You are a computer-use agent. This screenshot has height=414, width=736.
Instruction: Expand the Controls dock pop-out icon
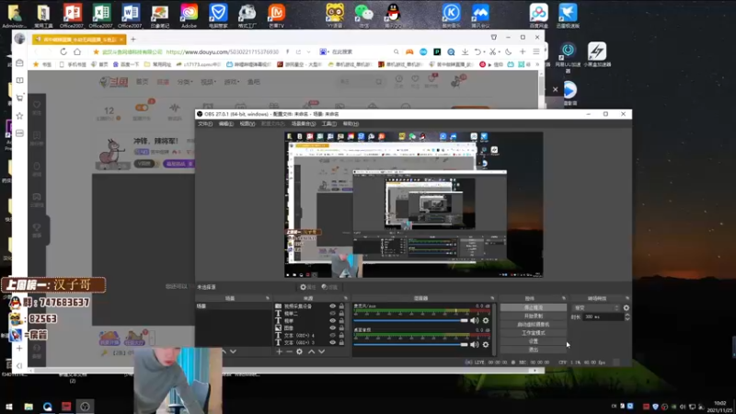pyautogui.click(x=564, y=298)
